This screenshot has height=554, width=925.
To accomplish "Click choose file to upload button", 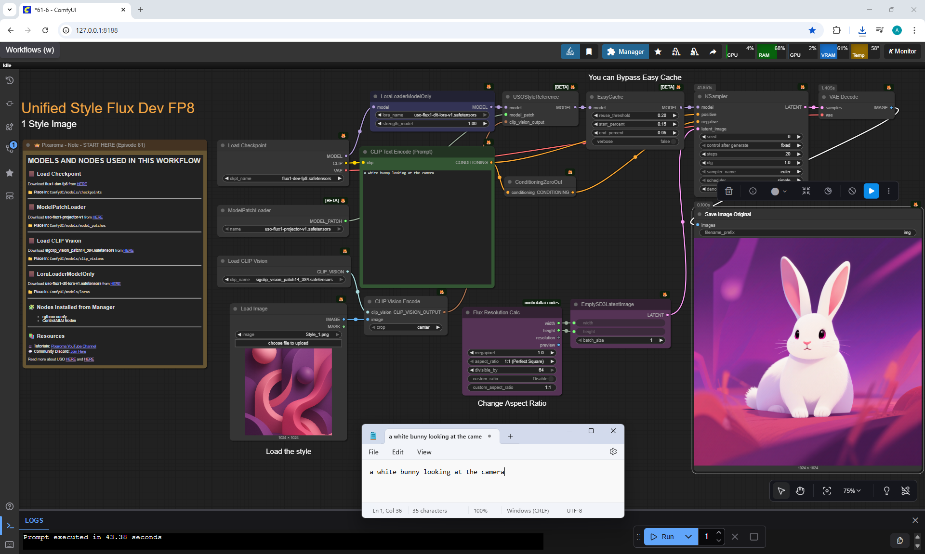I will coord(288,343).
